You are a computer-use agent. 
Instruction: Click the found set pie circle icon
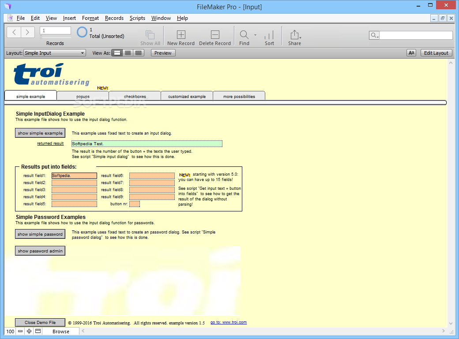click(x=82, y=32)
